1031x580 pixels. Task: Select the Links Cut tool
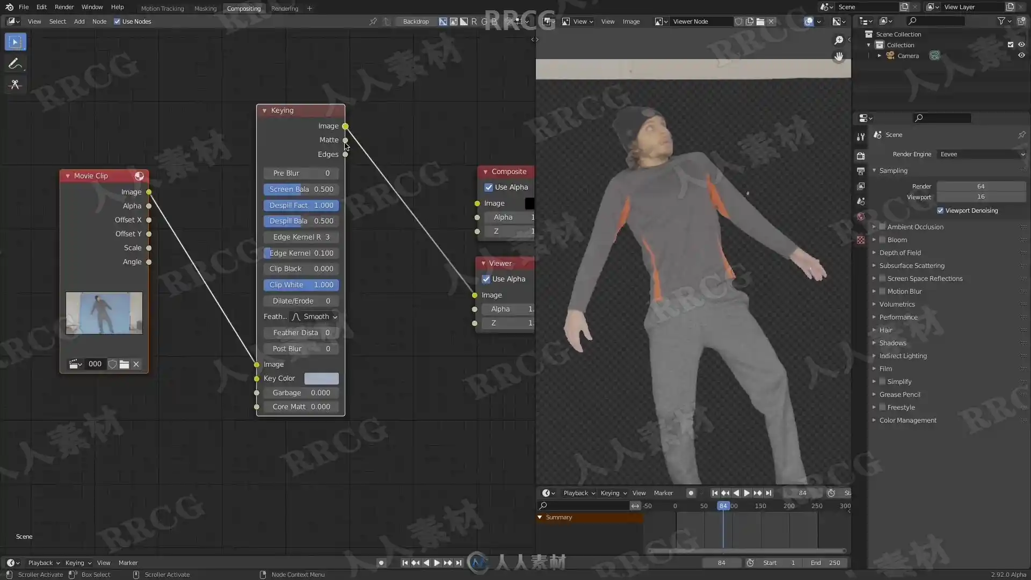[15, 85]
